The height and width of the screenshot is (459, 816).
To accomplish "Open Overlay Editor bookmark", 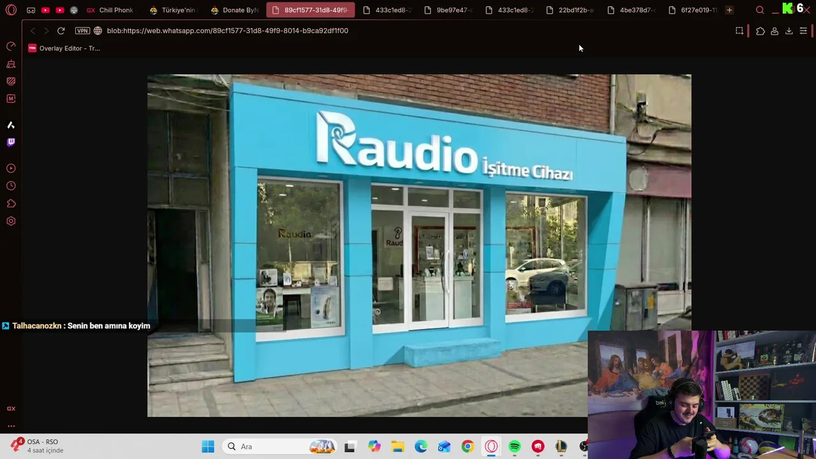I will coord(64,48).
